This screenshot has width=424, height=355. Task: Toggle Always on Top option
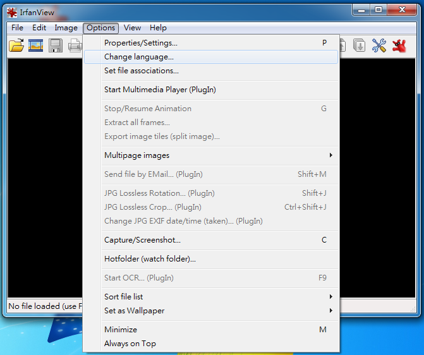pyautogui.click(x=211, y=344)
